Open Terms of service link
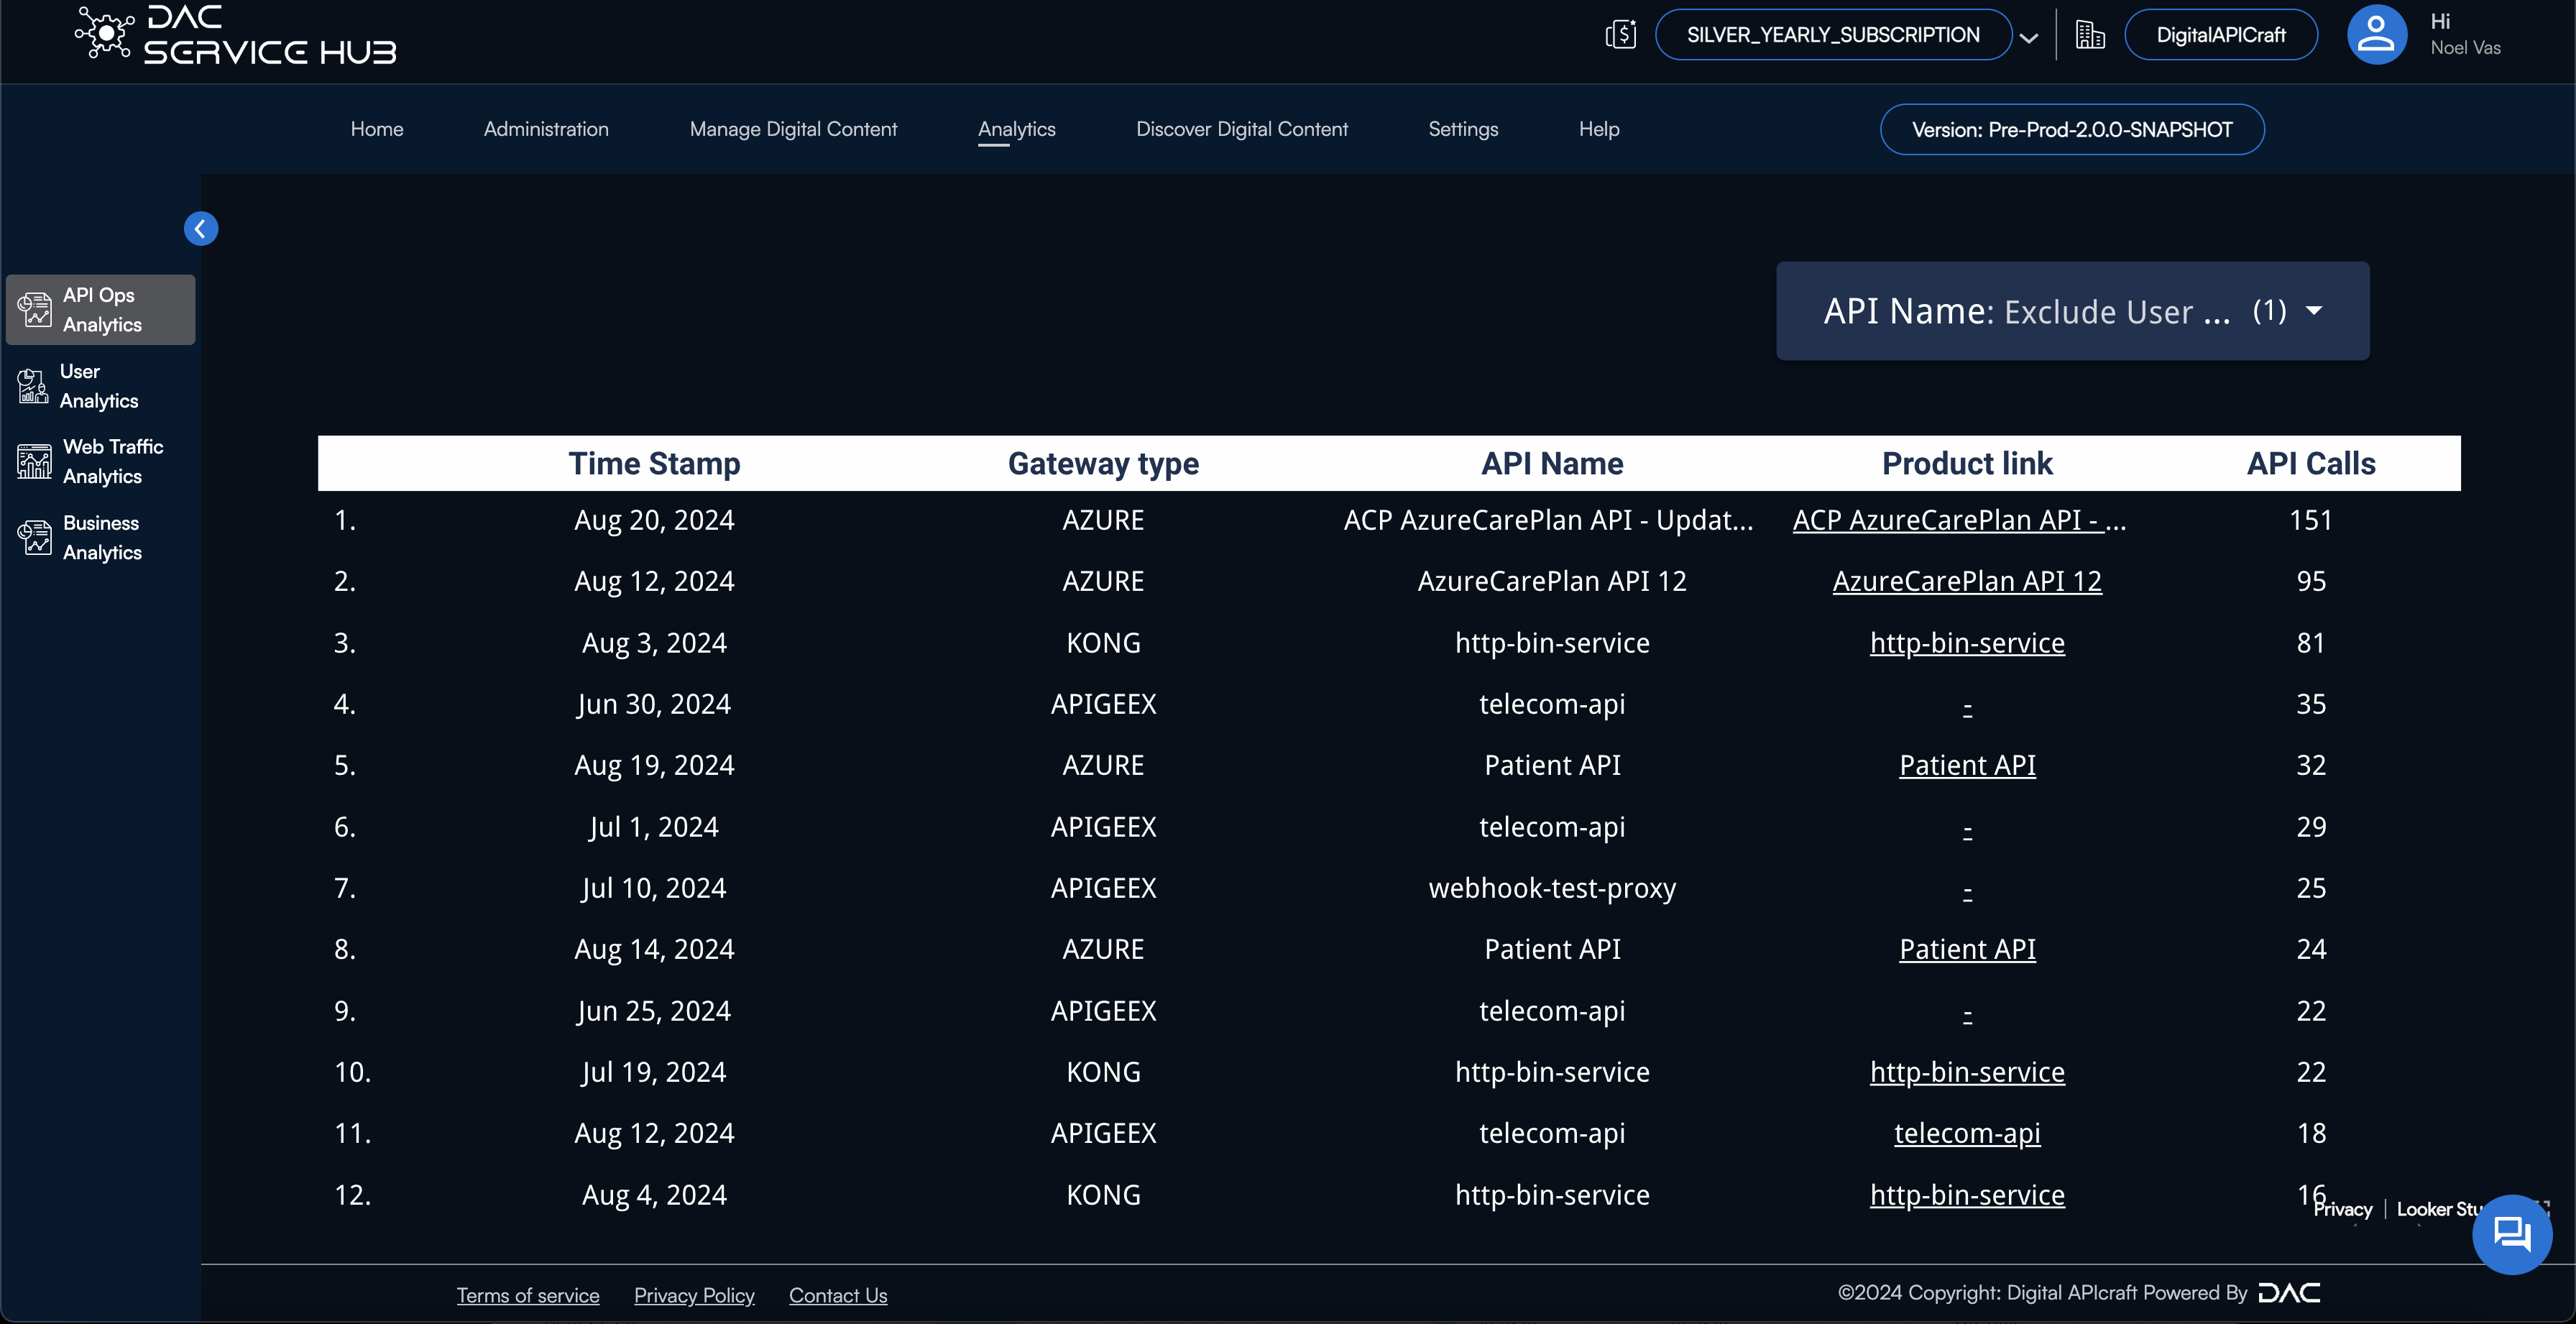 [x=528, y=1295]
